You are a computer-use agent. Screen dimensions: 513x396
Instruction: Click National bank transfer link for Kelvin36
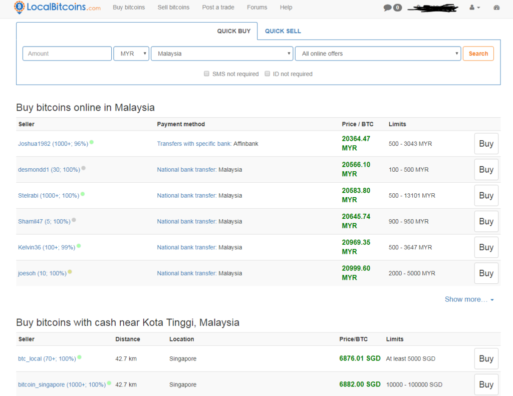point(187,247)
